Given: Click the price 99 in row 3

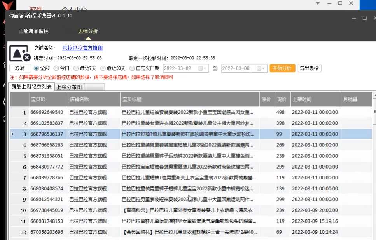Looking at the screenshot, I should (279, 134).
